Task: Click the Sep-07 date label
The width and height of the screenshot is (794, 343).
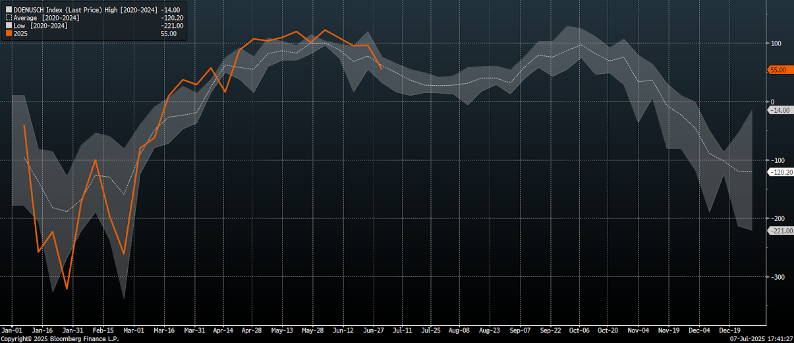Action: tap(520, 330)
